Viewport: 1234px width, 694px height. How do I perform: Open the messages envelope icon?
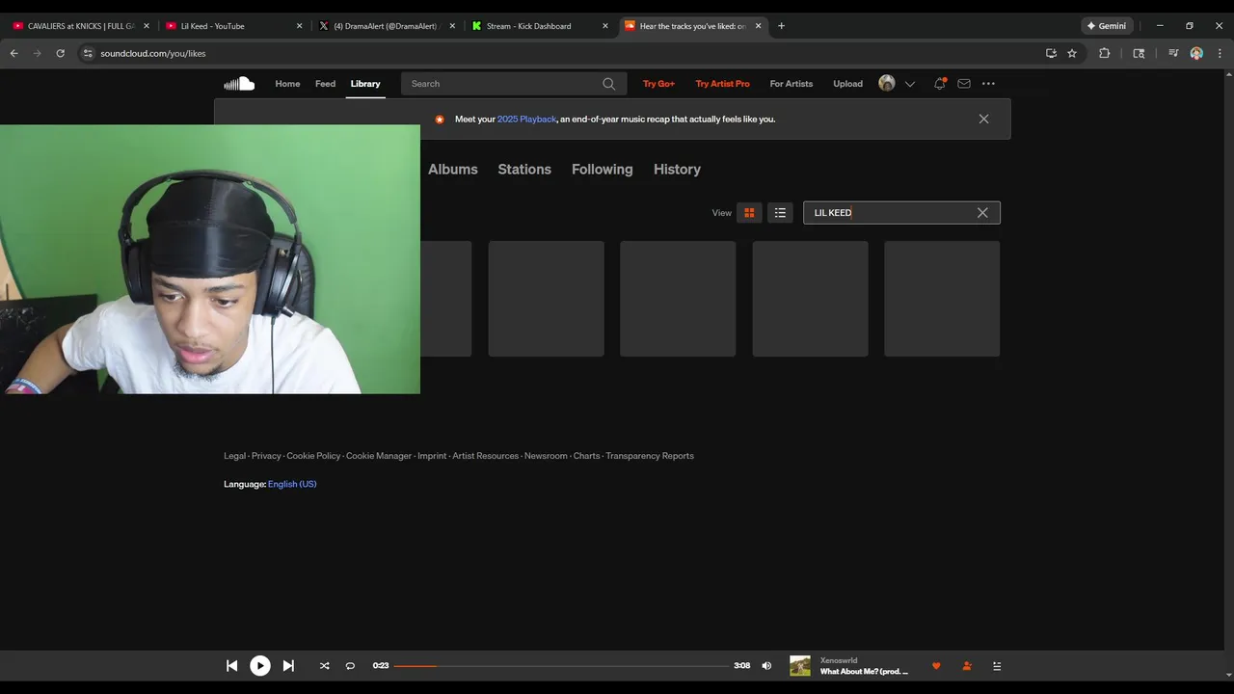[964, 84]
